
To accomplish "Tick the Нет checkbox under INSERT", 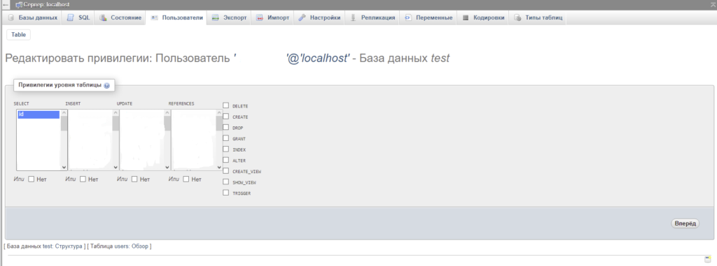I will [x=83, y=179].
